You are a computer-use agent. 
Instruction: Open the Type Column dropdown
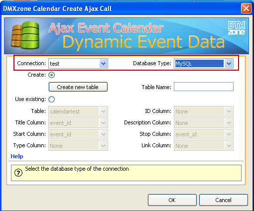pyautogui.click(x=78, y=146)
